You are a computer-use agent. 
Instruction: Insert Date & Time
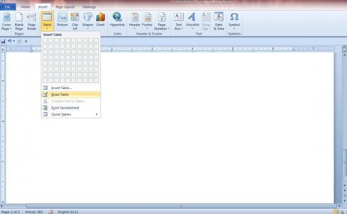[x=219, y=21]
